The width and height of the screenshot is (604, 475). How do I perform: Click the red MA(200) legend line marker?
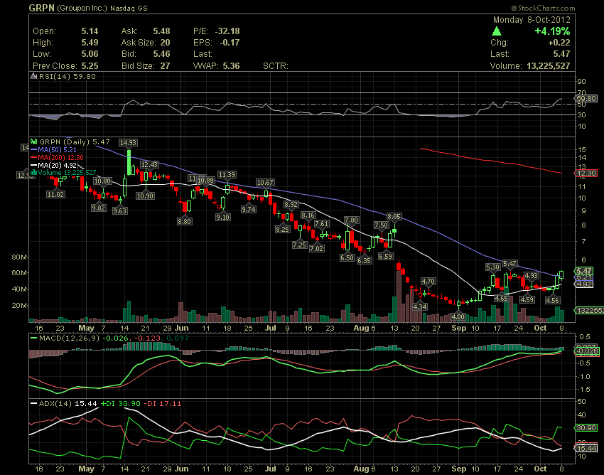click(x=33, y=157)
